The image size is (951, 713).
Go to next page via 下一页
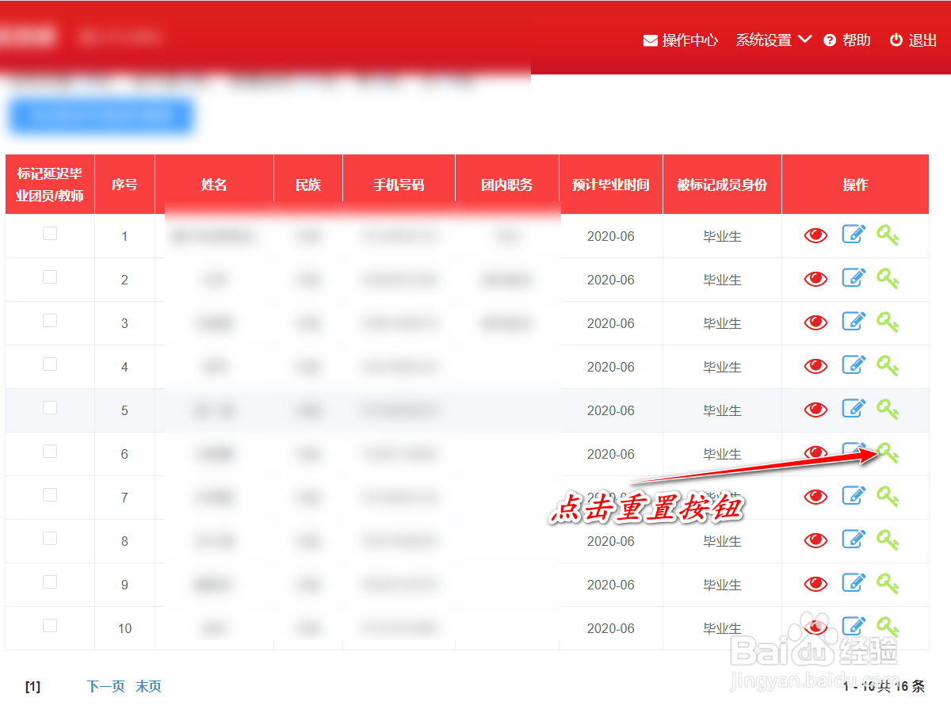coord(105,686)
